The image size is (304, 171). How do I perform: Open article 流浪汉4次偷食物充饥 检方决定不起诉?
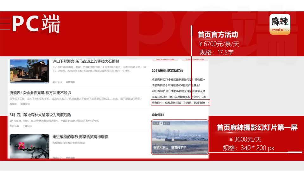[40, 93]
